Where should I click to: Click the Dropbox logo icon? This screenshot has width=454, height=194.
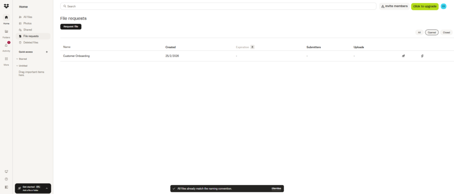[x=6, y=6]
